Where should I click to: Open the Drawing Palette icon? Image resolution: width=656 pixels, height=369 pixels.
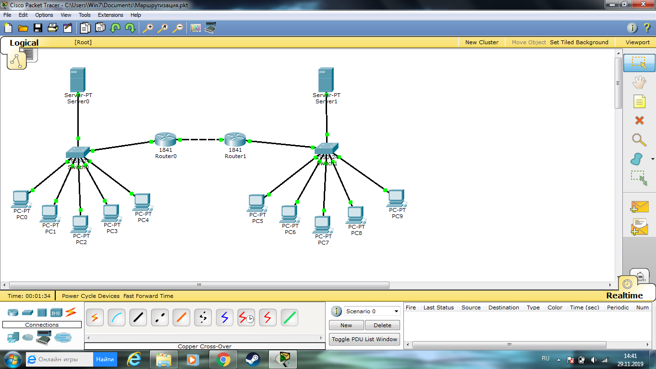195,28
